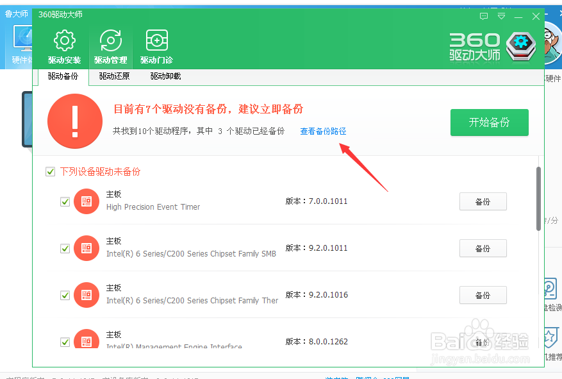Open hardware detection icon on right edge

(550, 289)
